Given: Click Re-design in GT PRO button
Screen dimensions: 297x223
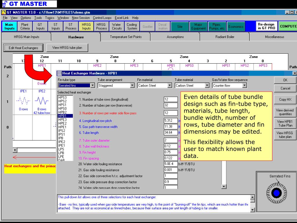Looking at the screenshot, I should point(266,26).
